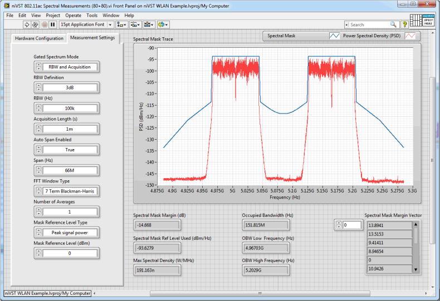This screenshot has width=440, height=301.
Task: Open the Distribute Objects tool
Action: tap(135, 24)
